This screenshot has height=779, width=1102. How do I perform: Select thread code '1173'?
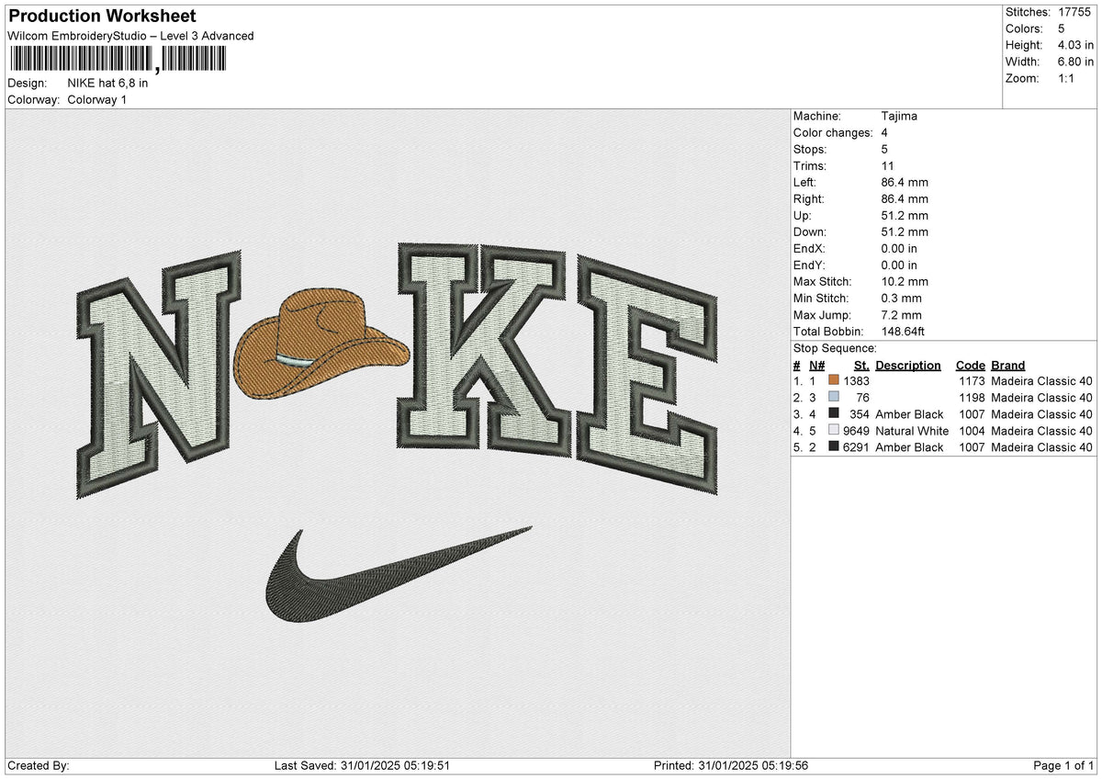click(x=972, y=380)
